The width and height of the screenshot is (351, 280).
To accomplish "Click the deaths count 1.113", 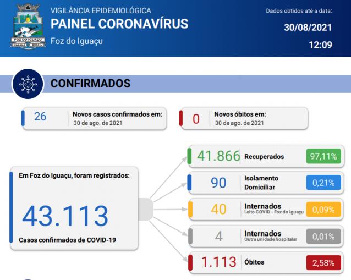I will 219,262.
